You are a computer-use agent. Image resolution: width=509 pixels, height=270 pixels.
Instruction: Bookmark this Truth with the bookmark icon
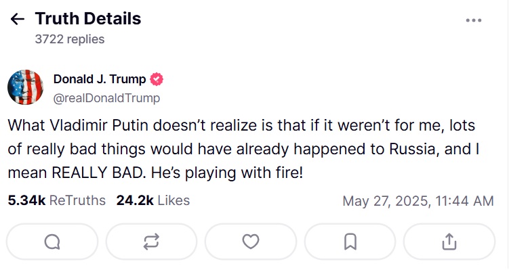pyautogui.click(x=350, y=242)
